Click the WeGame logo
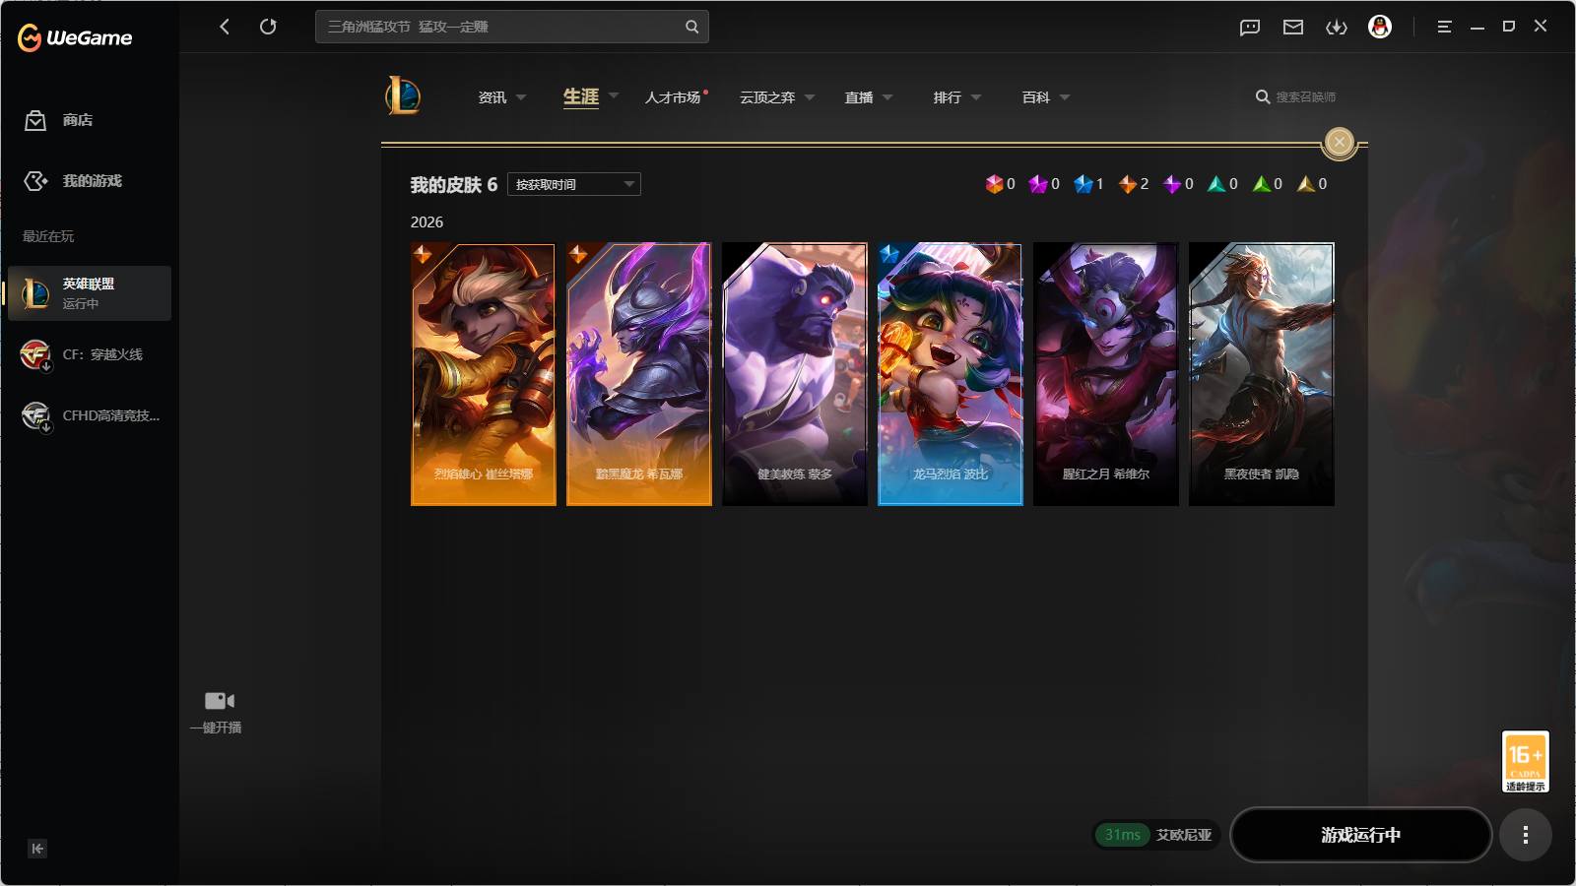 pyautogui.click(x=75, y=37)
